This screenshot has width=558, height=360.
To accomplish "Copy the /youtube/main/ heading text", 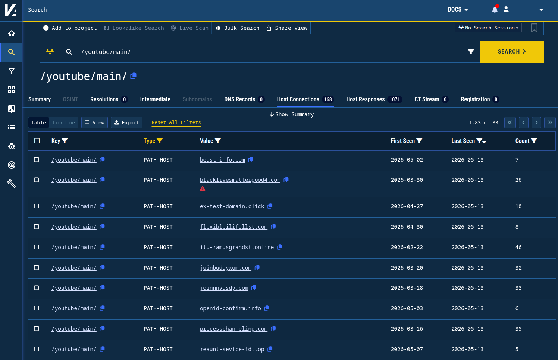I will tap(134, 76).
